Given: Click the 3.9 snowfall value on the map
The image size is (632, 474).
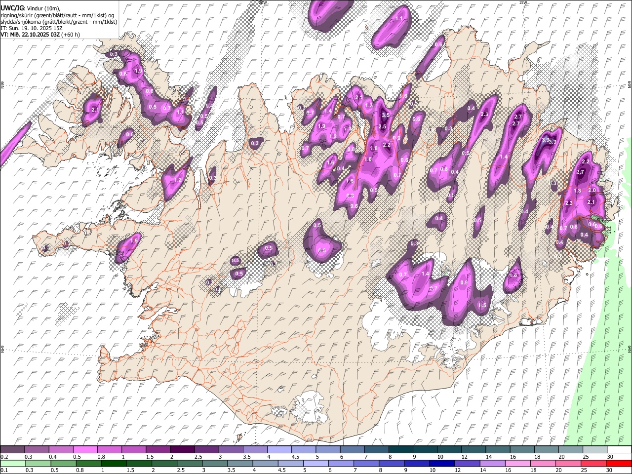Looking at the screenshot, I should (x=546, y=140).
